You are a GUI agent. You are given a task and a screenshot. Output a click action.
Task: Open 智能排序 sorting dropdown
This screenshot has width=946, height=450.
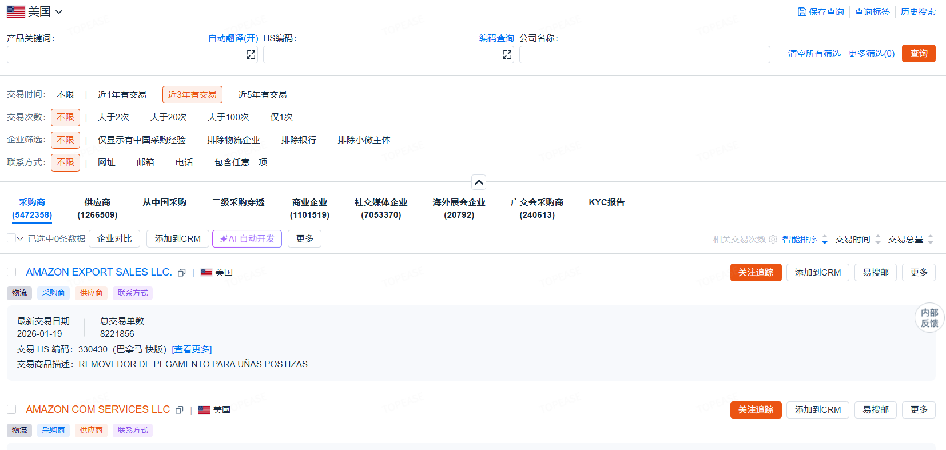tap(805, 240)
